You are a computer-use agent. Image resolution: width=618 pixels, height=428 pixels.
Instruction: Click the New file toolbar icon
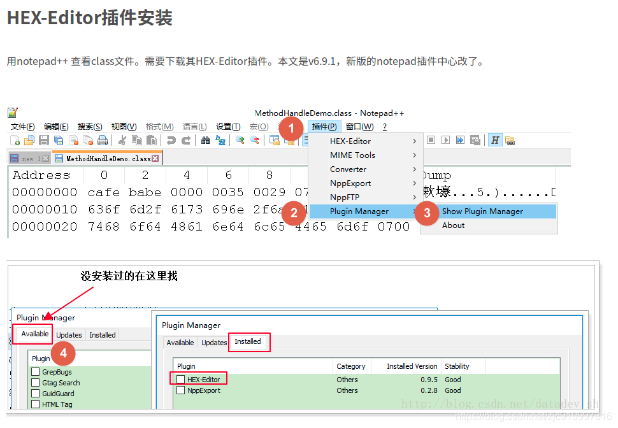tap(15, 140)
